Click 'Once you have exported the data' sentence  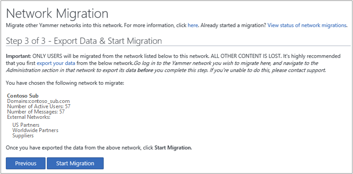[x=99, y=148]
